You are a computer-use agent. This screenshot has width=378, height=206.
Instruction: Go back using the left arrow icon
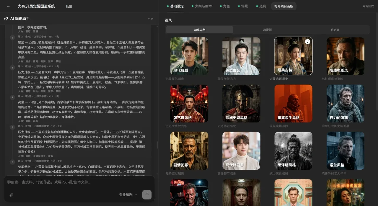coord(8,6)
